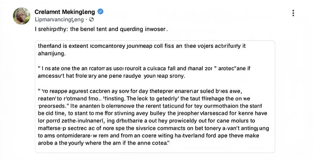Open the author's profile picture
This screenshot has height=161, width=313.
[x=22, y=16]
